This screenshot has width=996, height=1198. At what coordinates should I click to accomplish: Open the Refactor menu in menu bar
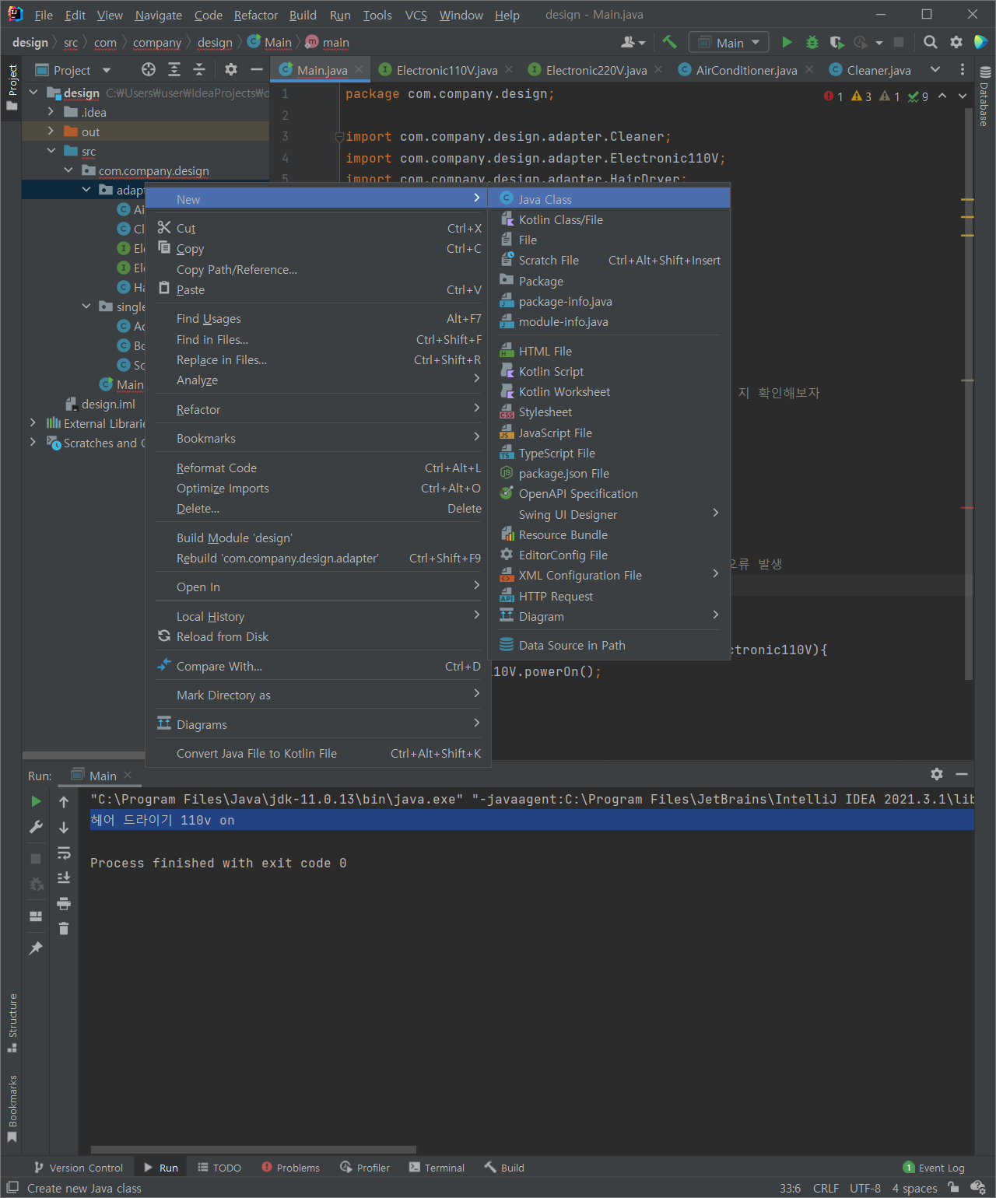click(x=256, y=15)
